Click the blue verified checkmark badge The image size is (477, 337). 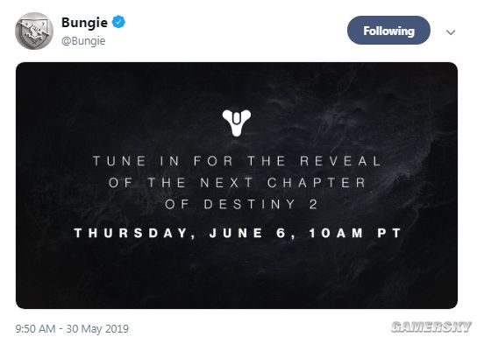click(118, 22)
